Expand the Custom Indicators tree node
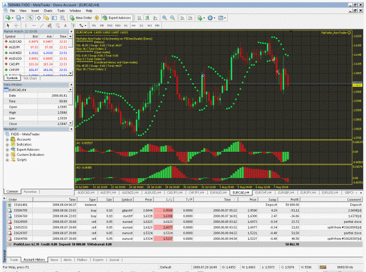This screenshot has width=366, height=272. tap(7, 155)
